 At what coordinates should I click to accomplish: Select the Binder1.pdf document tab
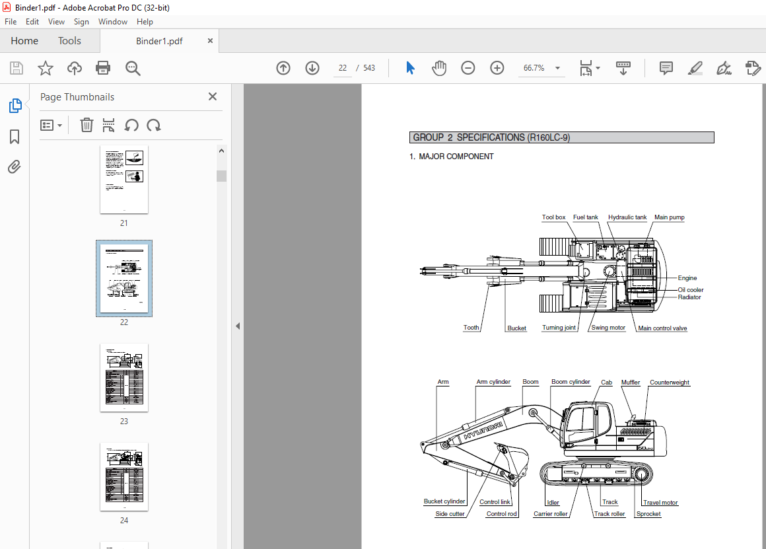[159, 41]
